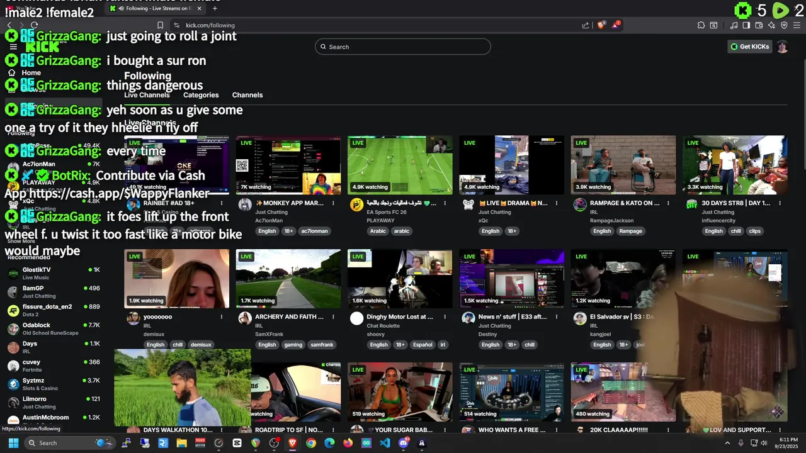Open Brave main hamburger menu

(797, 25)
